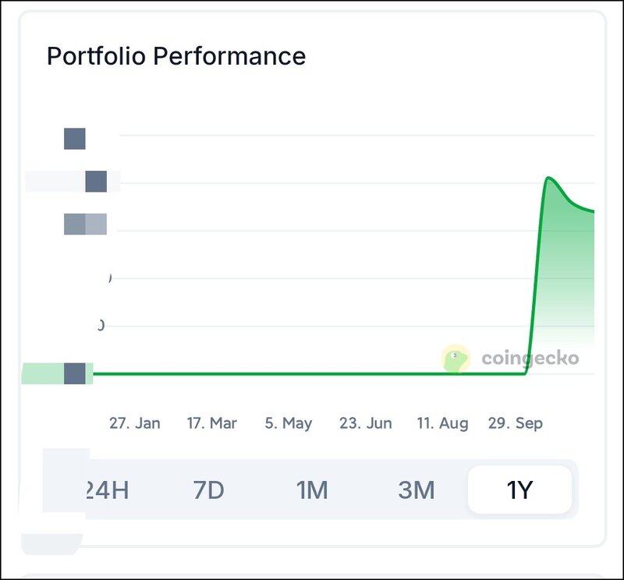The height and width of the screenshot is (580, 624).
Task: Select the 17. Mar axis label
Action: pos(211,423)
